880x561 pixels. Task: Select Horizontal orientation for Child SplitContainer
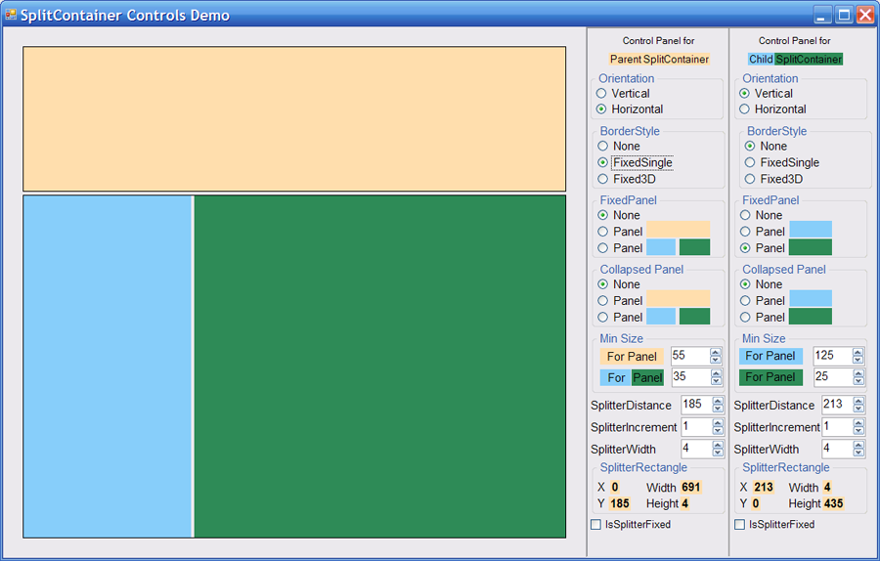point(745,109)
